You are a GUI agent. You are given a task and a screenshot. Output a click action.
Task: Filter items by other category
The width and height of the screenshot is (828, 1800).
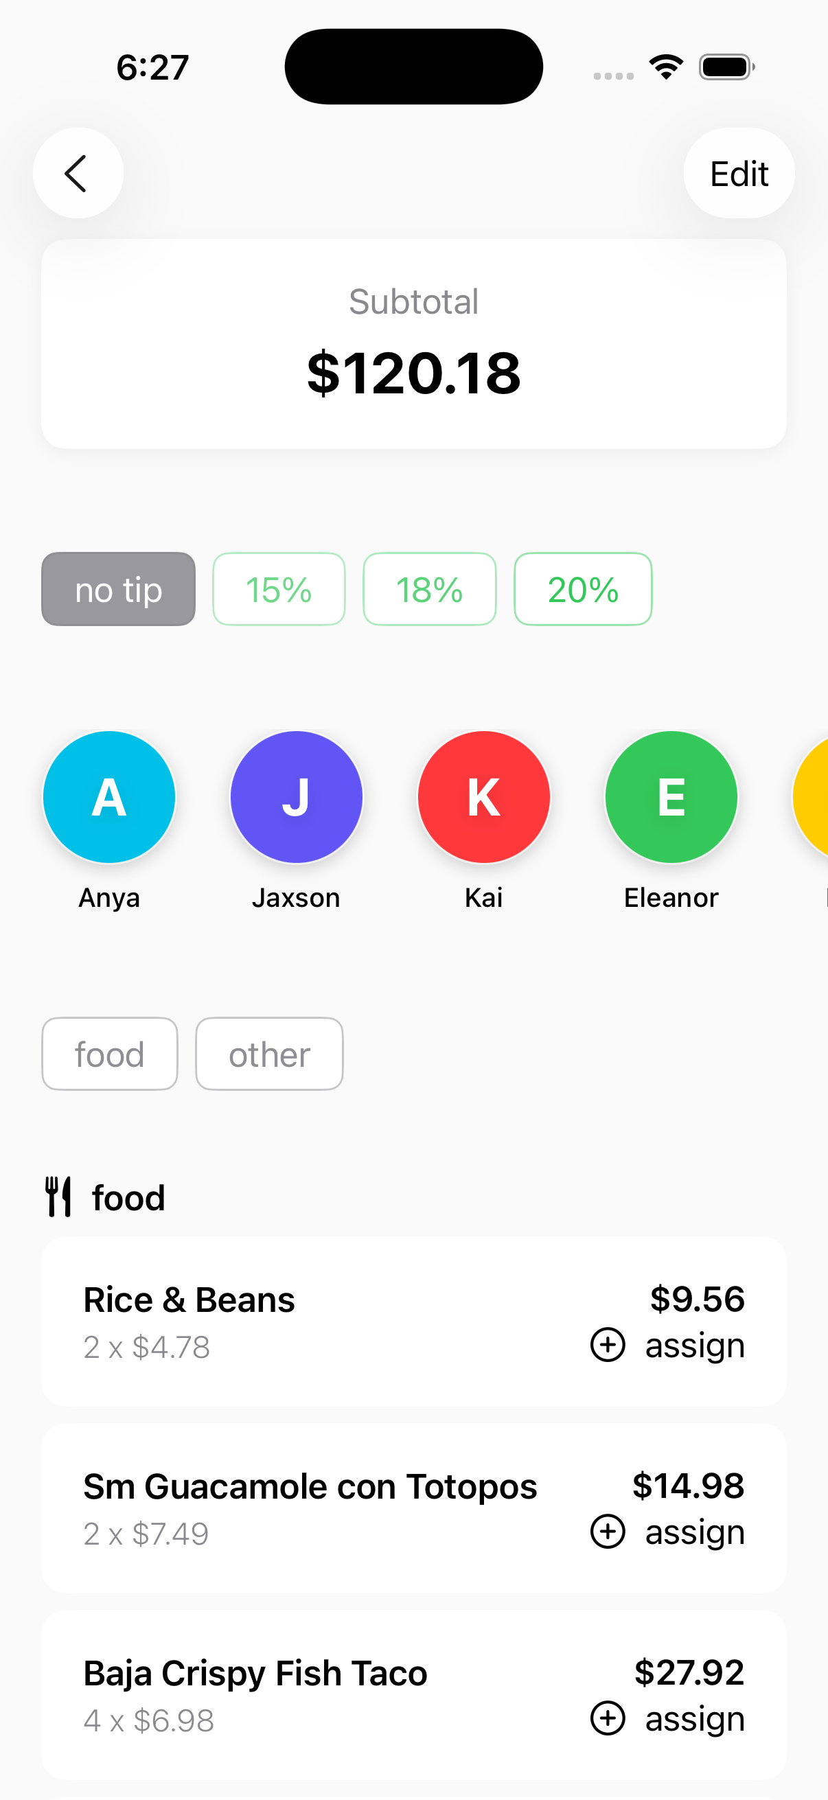[x=269, y=1054]
